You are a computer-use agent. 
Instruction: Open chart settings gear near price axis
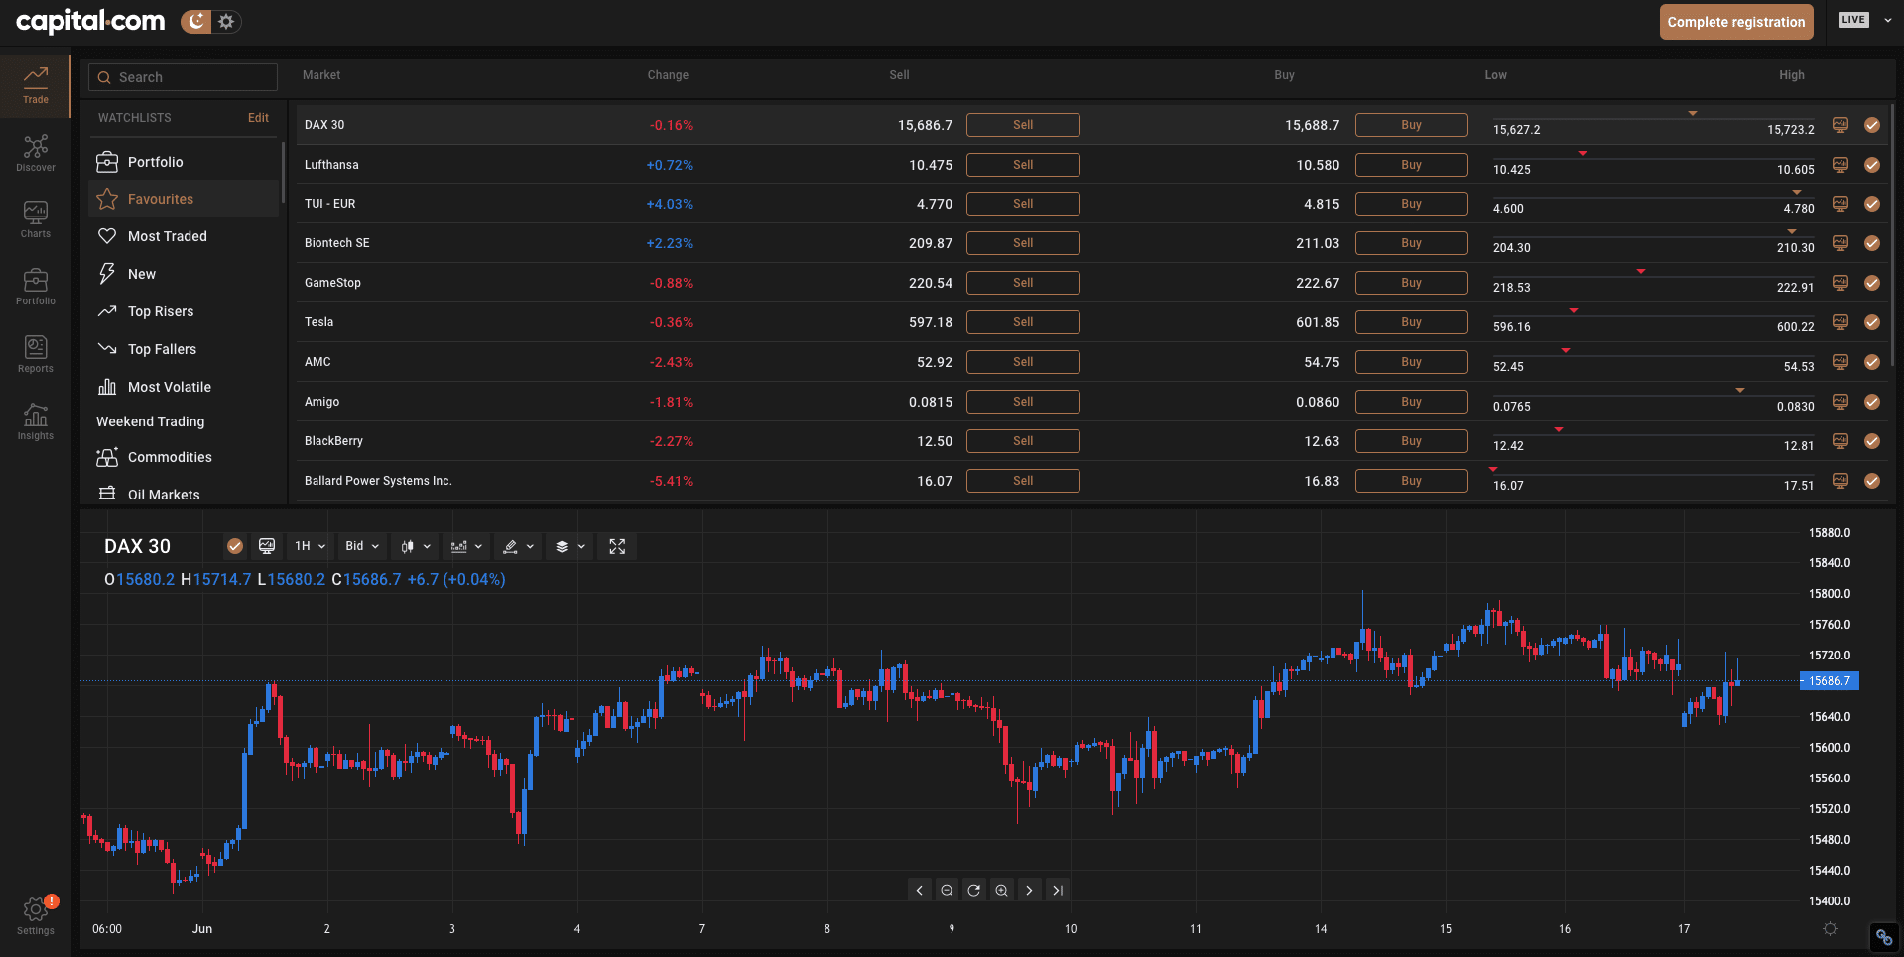[x=1831, y=929]
